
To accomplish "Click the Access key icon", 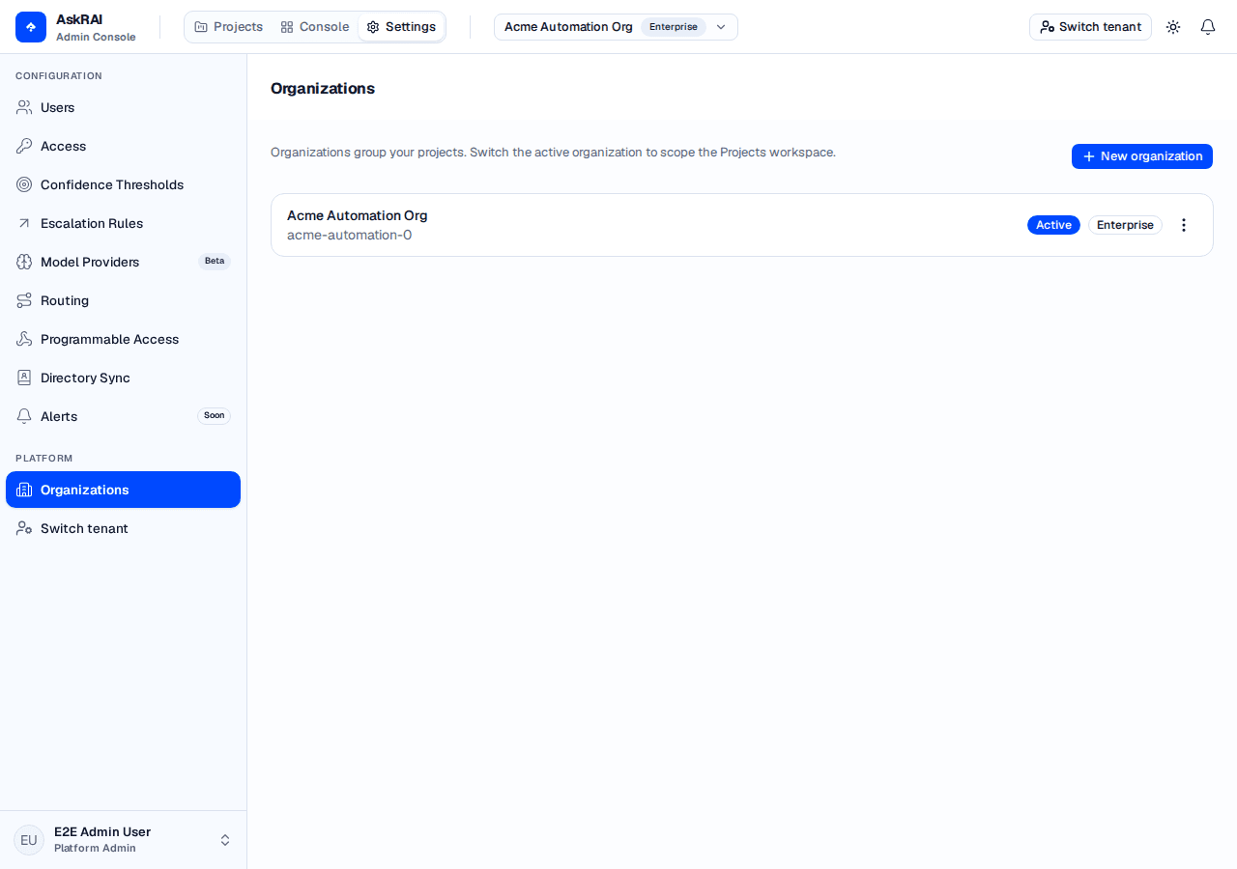I will click(x=24, y=146).
